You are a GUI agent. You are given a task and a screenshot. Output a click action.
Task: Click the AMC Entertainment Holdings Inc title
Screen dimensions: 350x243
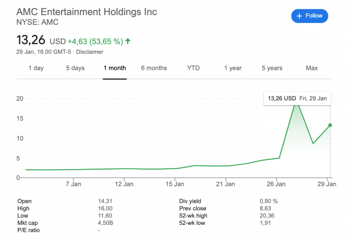point(87,12)
